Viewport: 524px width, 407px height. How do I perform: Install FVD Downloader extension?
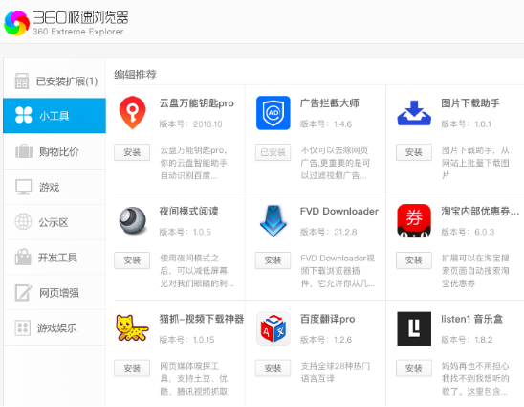coord(273,260)
